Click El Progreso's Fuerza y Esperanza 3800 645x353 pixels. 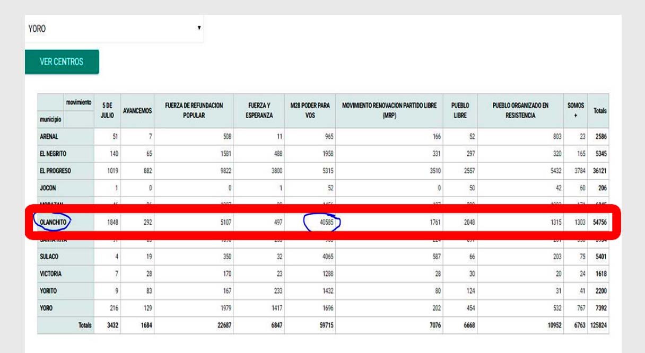[277, 171]
